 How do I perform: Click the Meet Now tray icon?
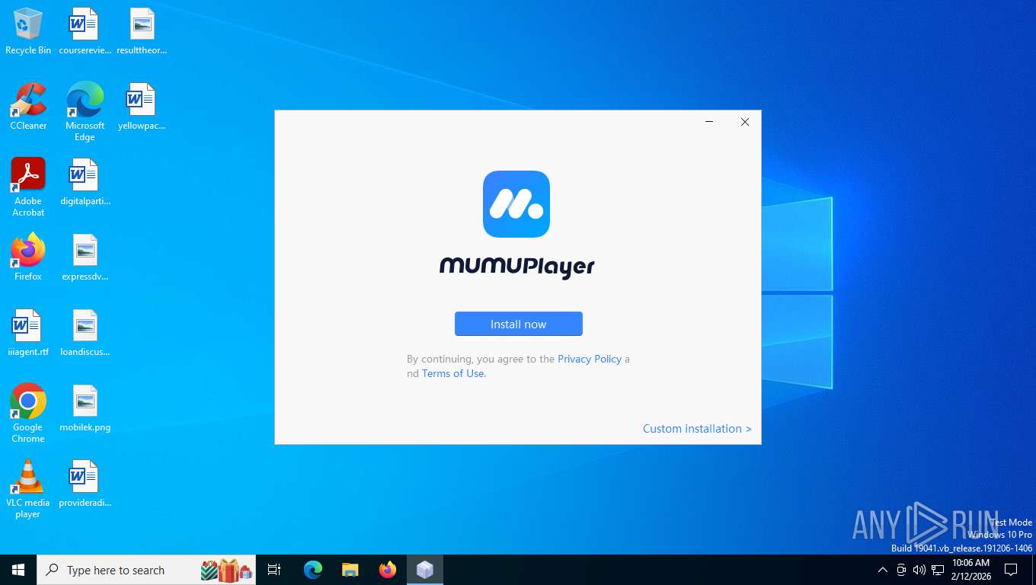coord(901,570)
